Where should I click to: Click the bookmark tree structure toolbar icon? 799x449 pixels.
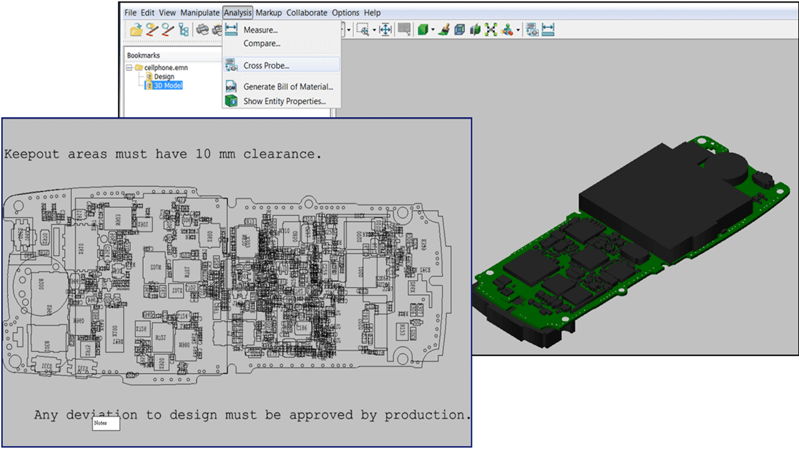184,29
